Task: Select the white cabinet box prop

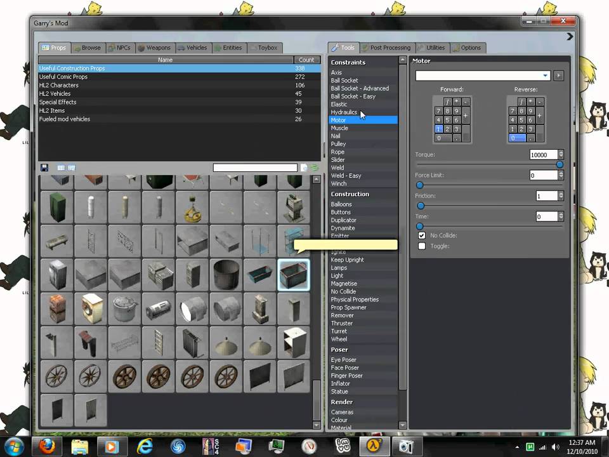Action: click(x=294, y=342)
